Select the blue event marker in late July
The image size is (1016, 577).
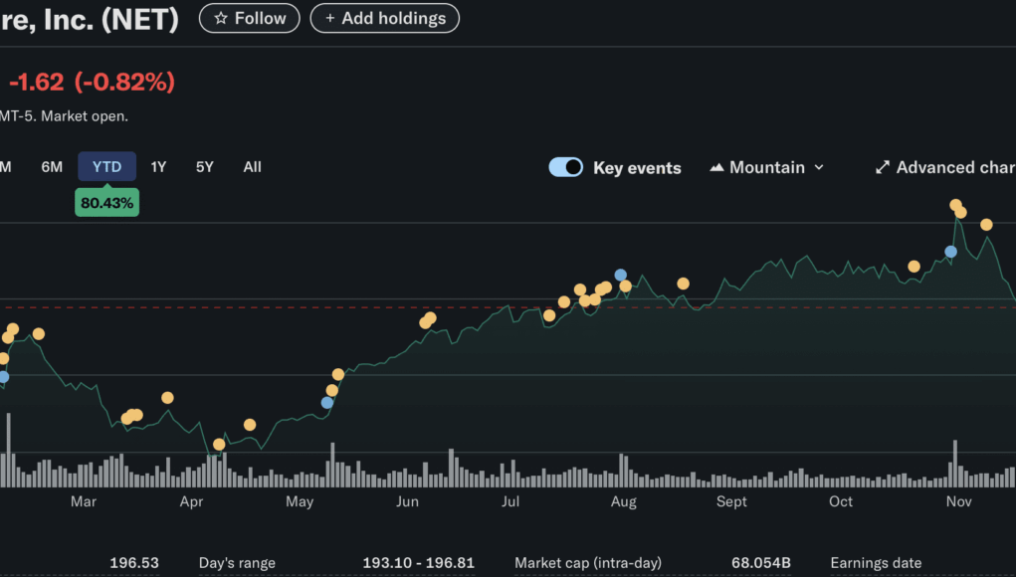621,275
